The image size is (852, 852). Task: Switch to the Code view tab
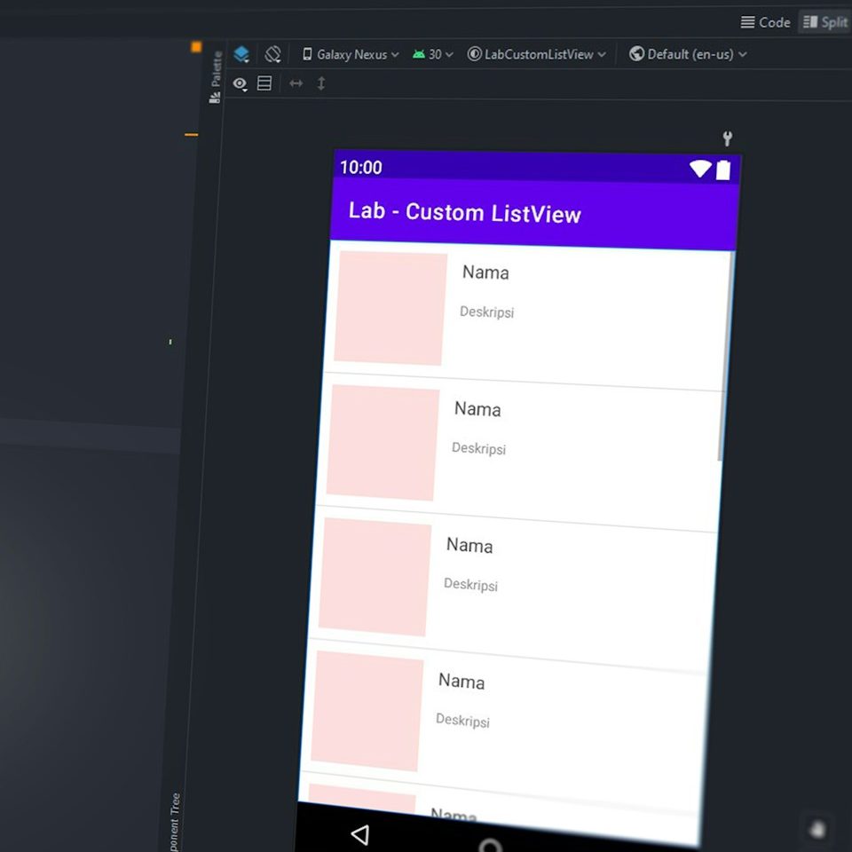[x=765, y=22]
